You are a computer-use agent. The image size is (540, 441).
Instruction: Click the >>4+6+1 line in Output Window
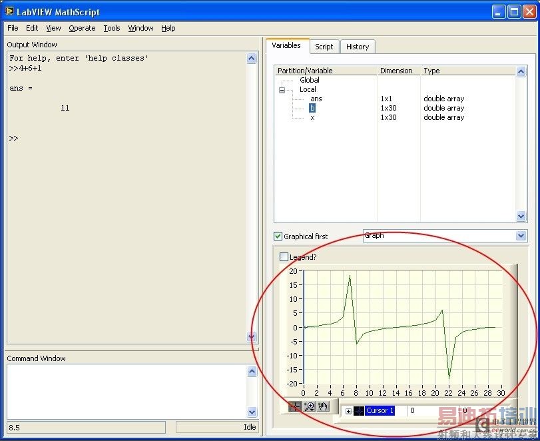[x=25, y=68]
